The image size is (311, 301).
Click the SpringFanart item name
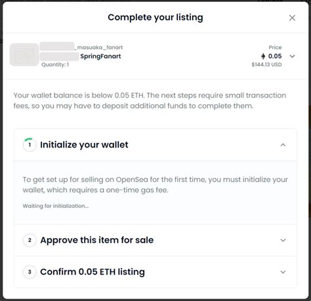[100, 56]
